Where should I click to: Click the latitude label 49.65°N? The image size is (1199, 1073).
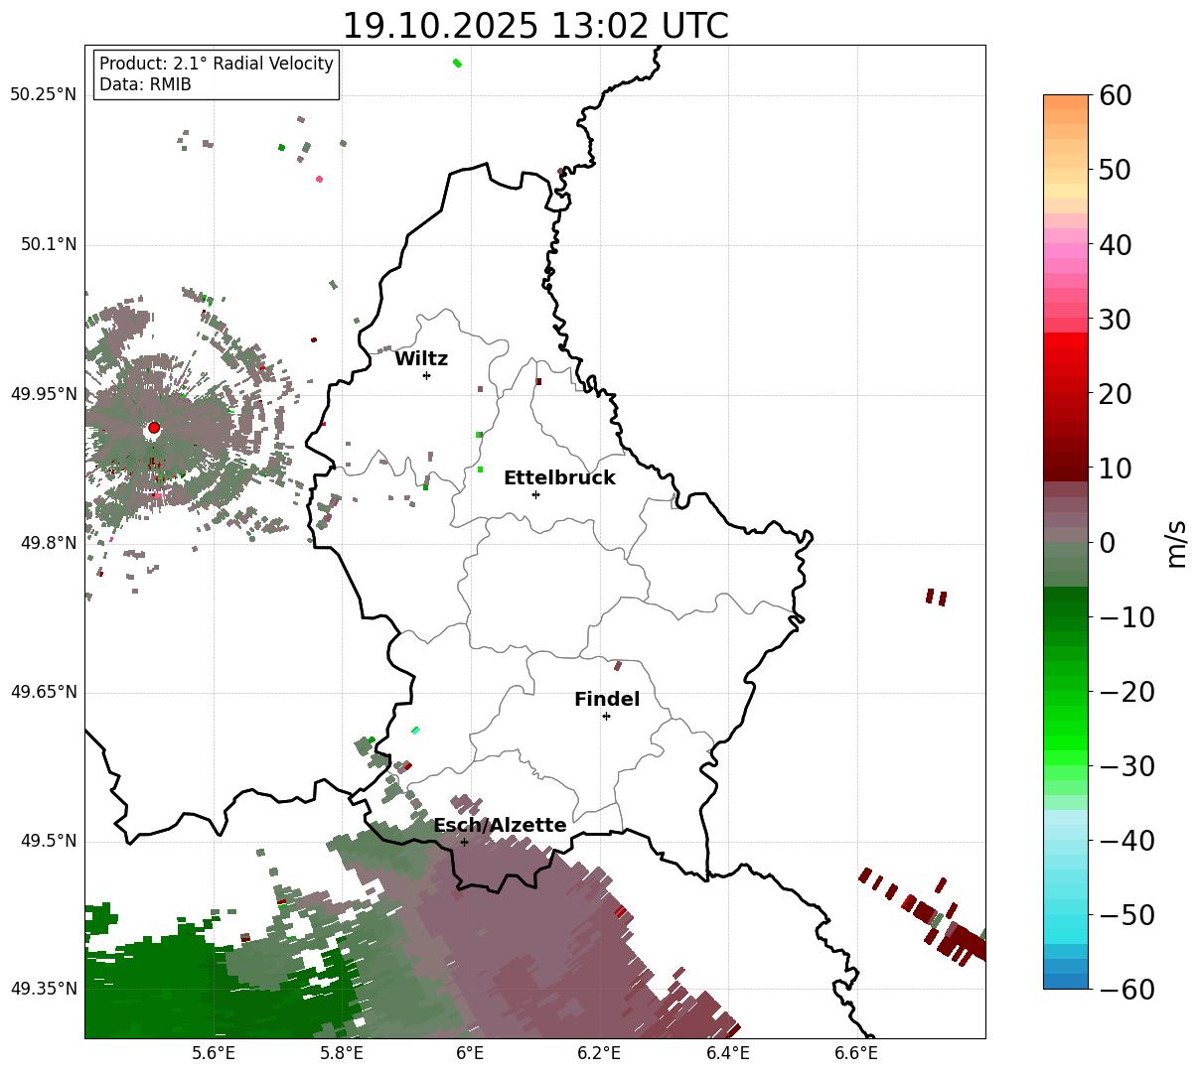point(44,692)
